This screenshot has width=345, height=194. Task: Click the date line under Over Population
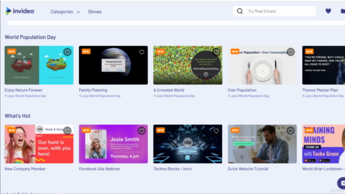tap(249, 96)
